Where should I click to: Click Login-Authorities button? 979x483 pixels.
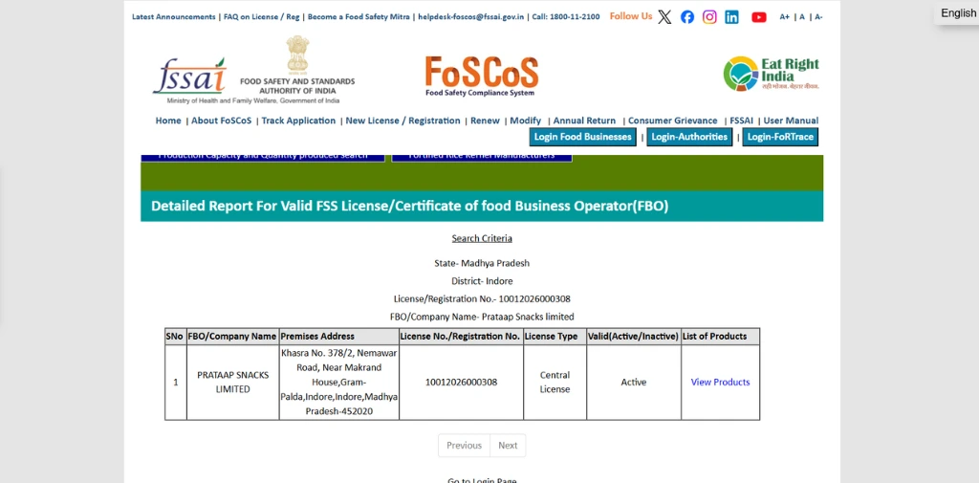click(689, 137)
